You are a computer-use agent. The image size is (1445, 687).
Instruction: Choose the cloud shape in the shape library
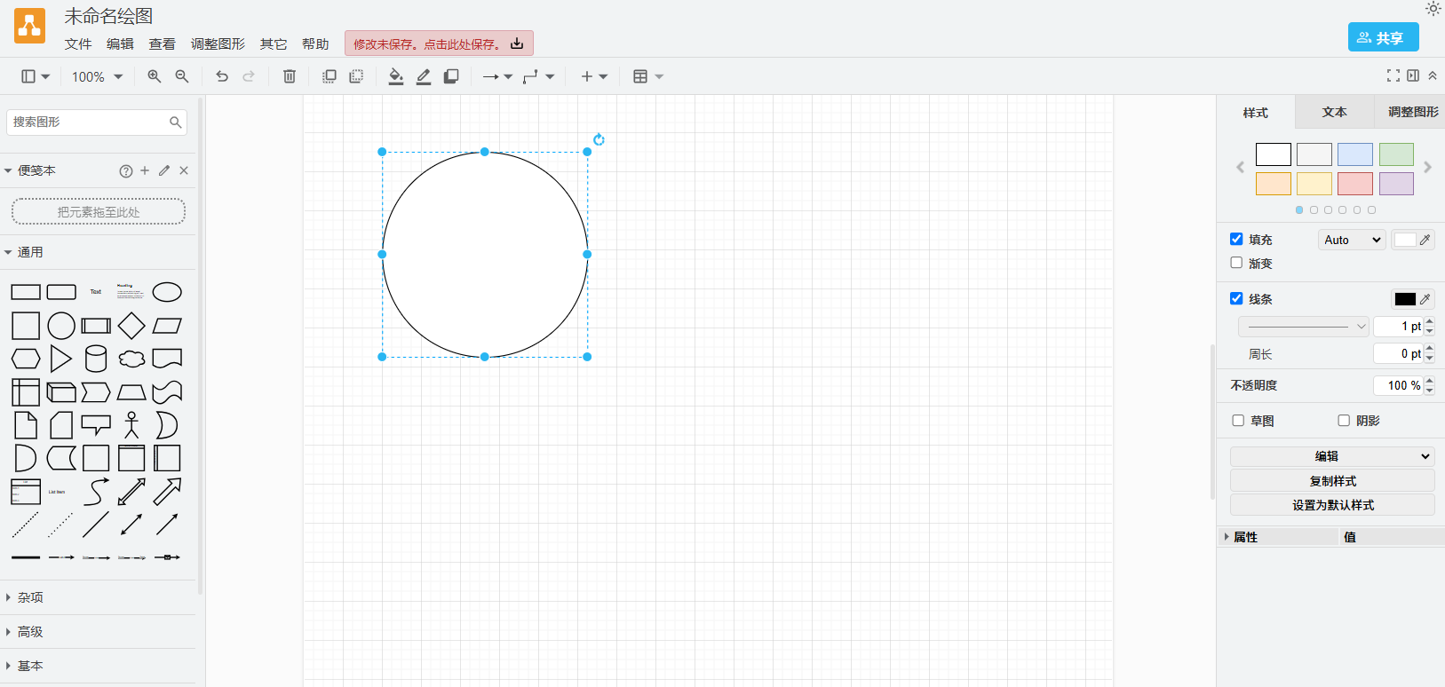click(x=131, y=359)
